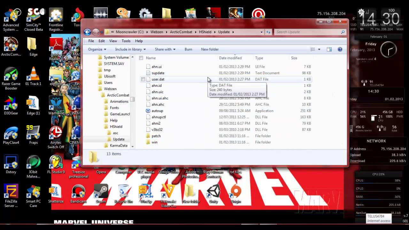
Task: Click the search magnifier icon
Action: pos(343,32)
